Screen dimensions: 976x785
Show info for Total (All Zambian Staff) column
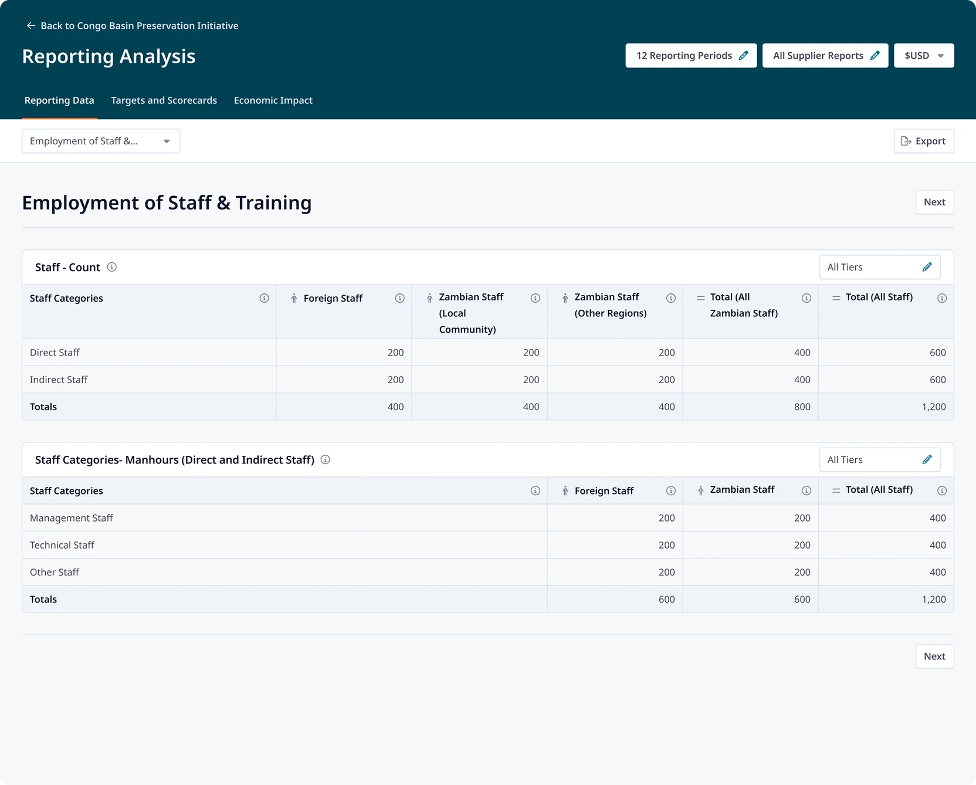806,298
